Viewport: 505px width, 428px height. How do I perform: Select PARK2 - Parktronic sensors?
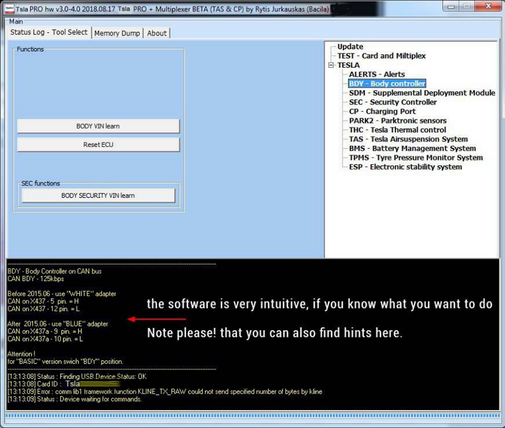pyautogui.click(x=397, y=121)
